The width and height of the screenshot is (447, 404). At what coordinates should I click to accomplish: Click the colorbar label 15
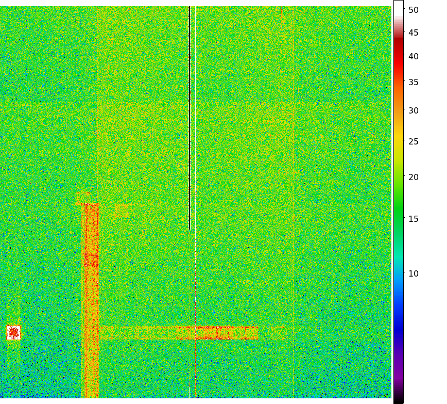pyautogui.click(x=414, y=219)
